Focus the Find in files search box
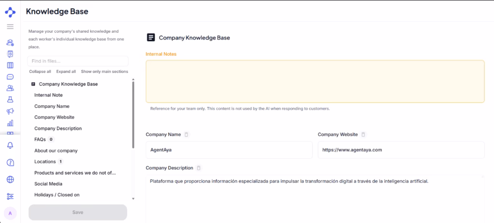 (x=78, y=61)
